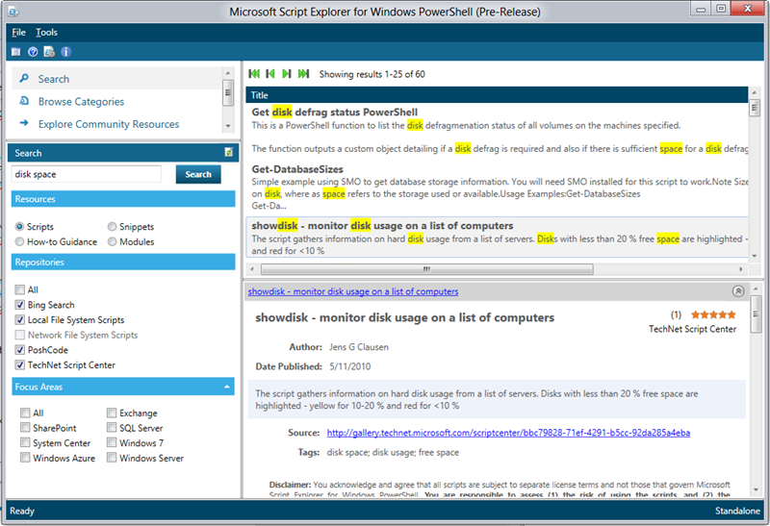Click the blue Search button

coord(198,174)
